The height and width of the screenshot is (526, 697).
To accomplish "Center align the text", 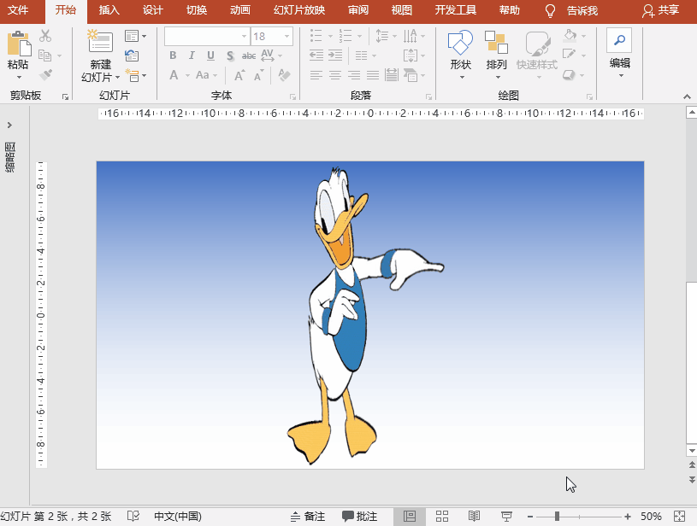I will click(x=335, y=75).
